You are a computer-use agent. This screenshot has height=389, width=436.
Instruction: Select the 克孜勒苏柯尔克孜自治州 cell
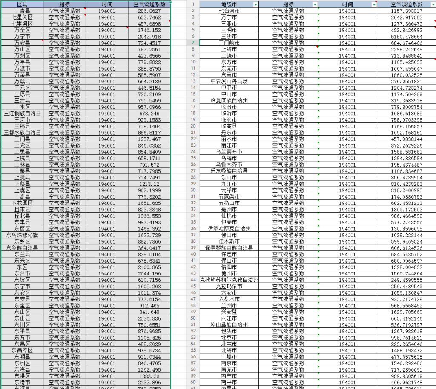[x=229, y=280]
